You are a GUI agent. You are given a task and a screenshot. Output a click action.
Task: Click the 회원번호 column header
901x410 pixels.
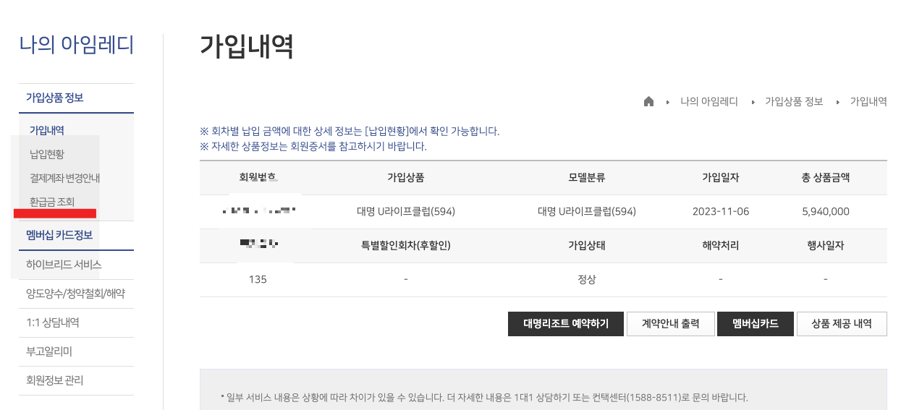(258, 177)
